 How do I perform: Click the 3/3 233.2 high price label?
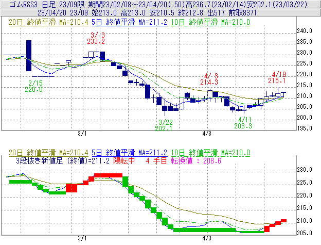tap(96, 38)
